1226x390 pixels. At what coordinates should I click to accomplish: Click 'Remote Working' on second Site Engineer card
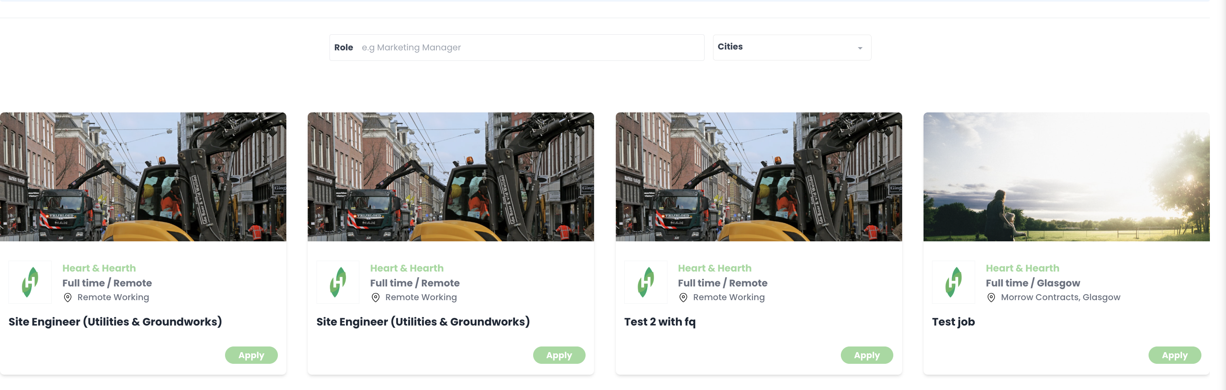(421, 297)
